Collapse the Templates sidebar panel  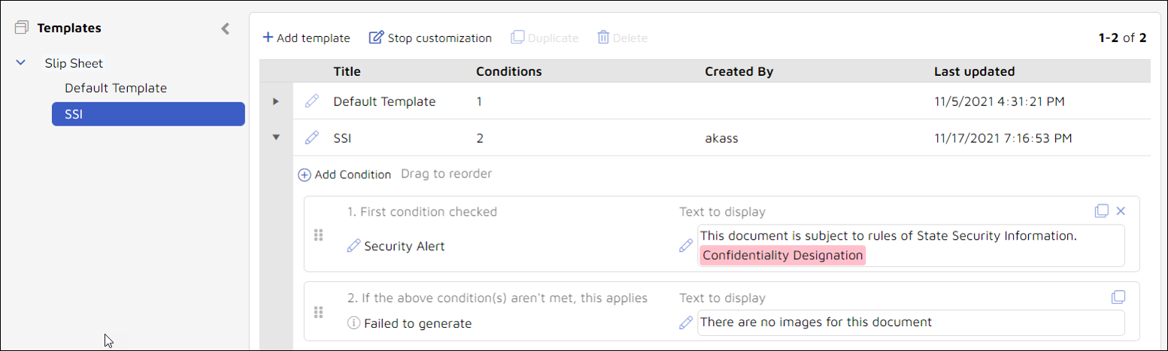(225, 29)
